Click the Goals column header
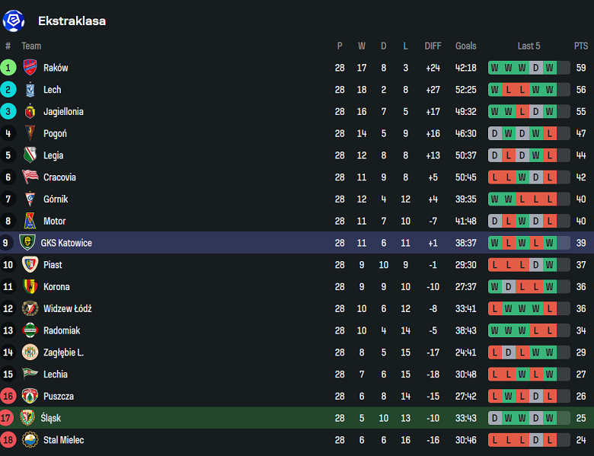The height and width of the screenshot is (456, 594). (x=465, y=46)
